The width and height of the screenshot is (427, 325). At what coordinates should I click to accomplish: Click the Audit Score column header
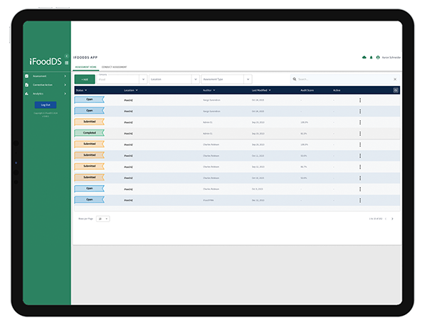coord(307,90)
